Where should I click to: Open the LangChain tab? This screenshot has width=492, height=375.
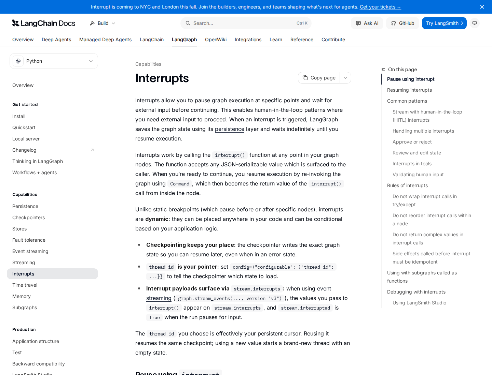pyautogui.click(x=152, y=40)
